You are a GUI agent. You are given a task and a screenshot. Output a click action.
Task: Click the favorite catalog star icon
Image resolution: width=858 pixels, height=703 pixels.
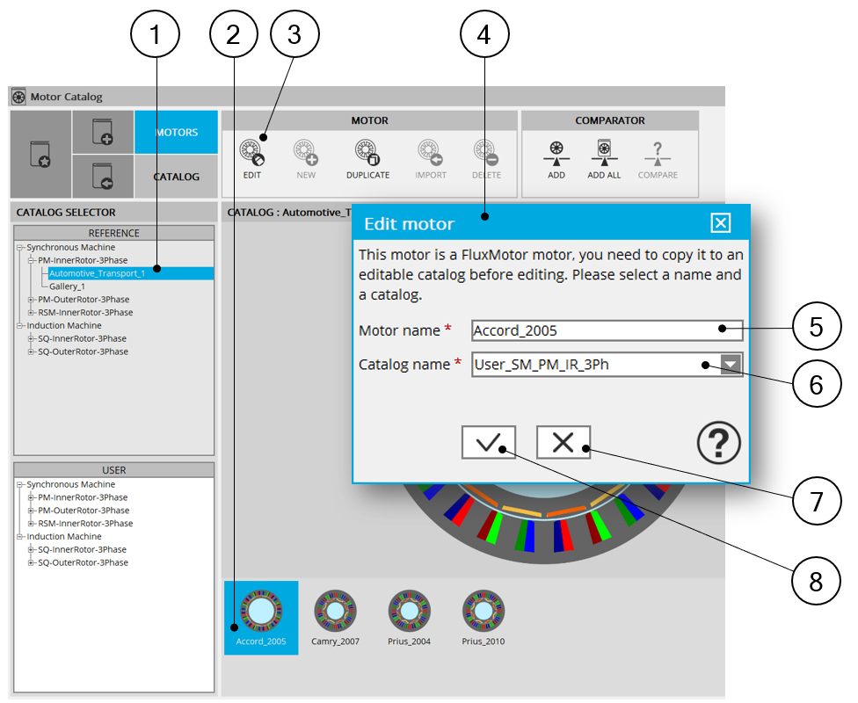pyautogui.click(x=40, y=154)
